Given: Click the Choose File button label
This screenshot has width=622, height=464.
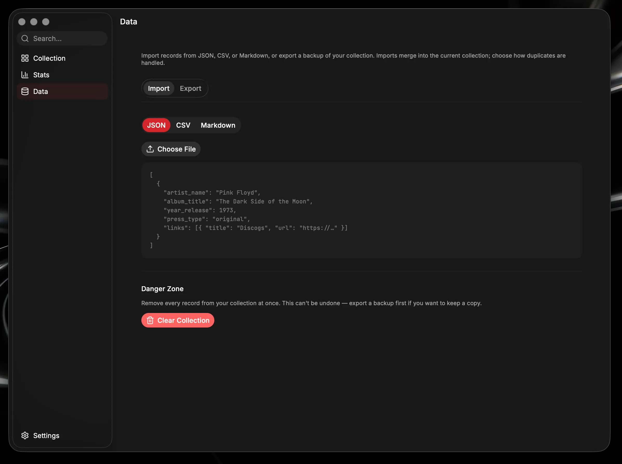Looking at the screenshot, I should point(176,149).
